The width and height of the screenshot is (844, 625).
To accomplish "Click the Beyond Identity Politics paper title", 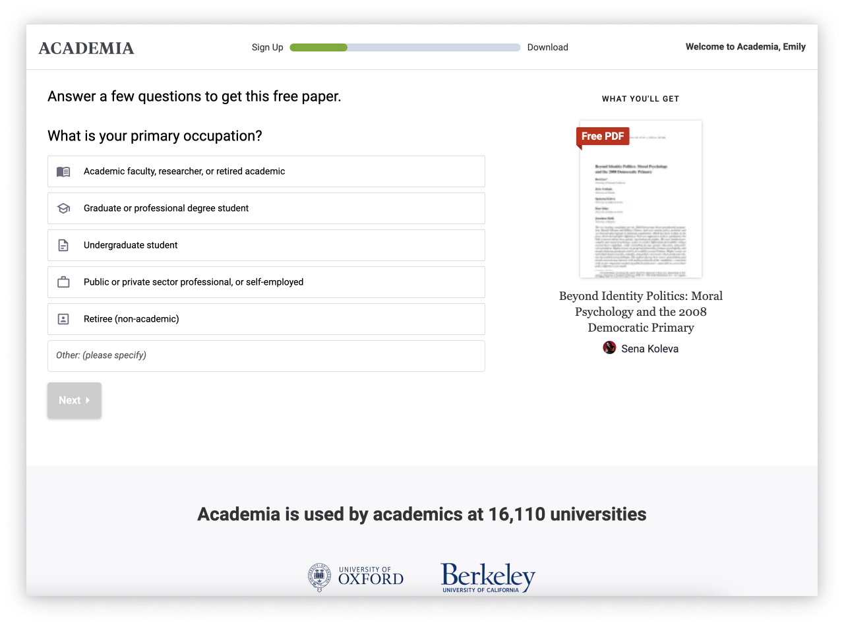I will point(641,312).
